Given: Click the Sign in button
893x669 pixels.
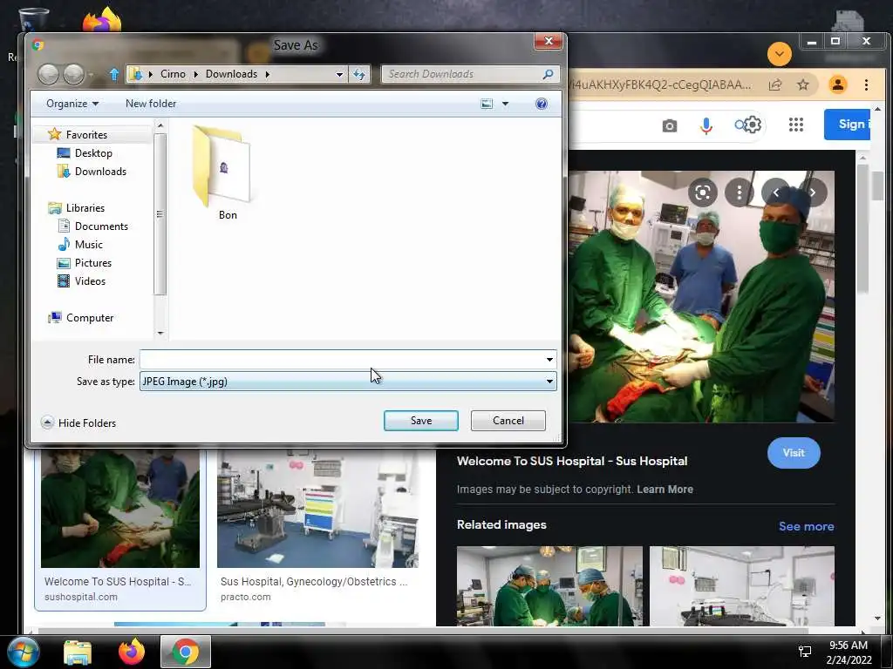Looking at the screenshot, I should (x=848, y=124).
